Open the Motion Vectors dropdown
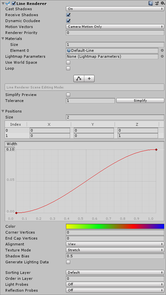 click(115, 27)
